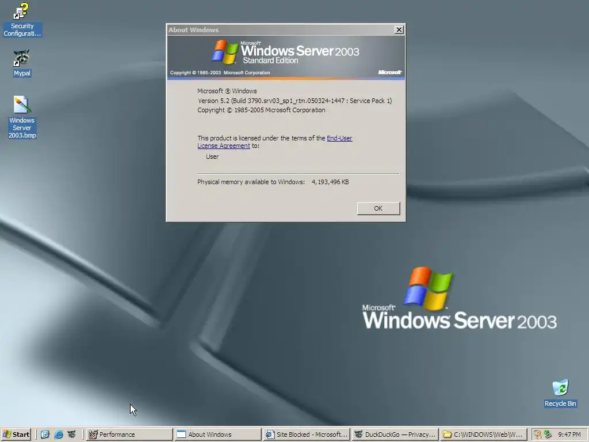
Task: Close the About Windows dialog
Action: [x=399, y=30]
